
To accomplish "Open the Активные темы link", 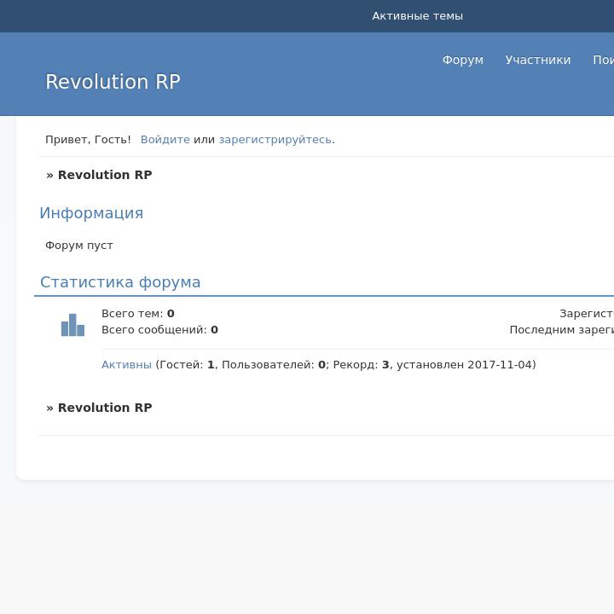I will (417, 16).
